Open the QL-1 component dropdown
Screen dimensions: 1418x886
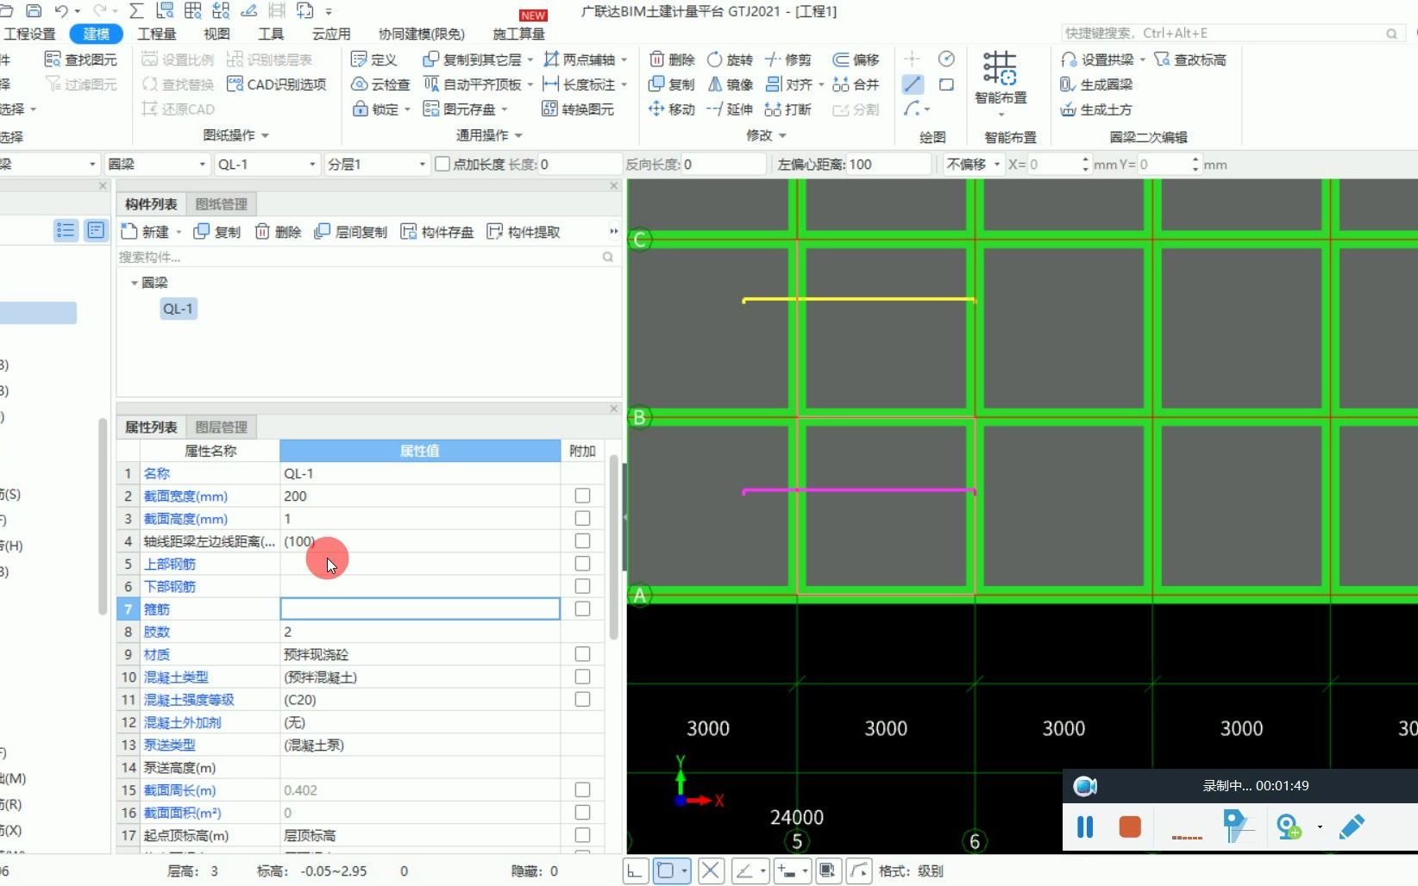pyautogui.click(x=312, y=164)
